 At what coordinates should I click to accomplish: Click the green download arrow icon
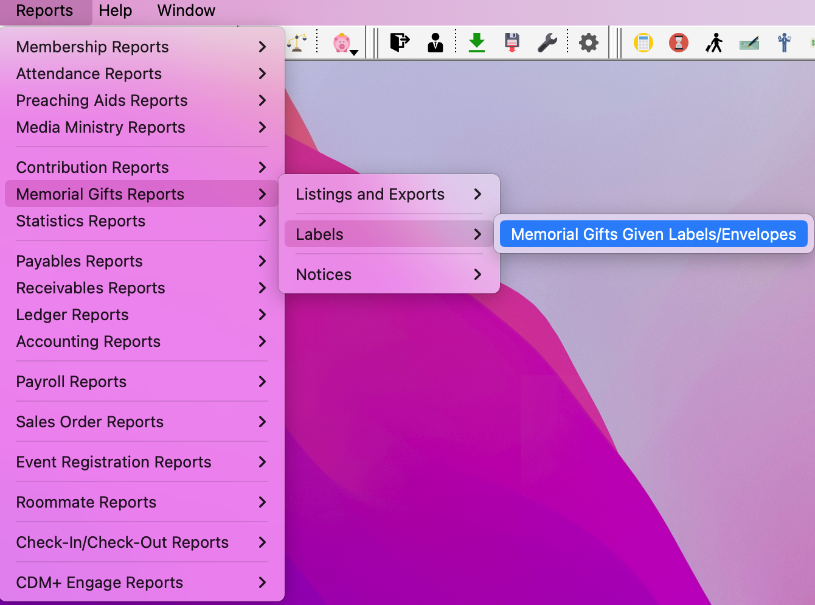pos(477,43)
